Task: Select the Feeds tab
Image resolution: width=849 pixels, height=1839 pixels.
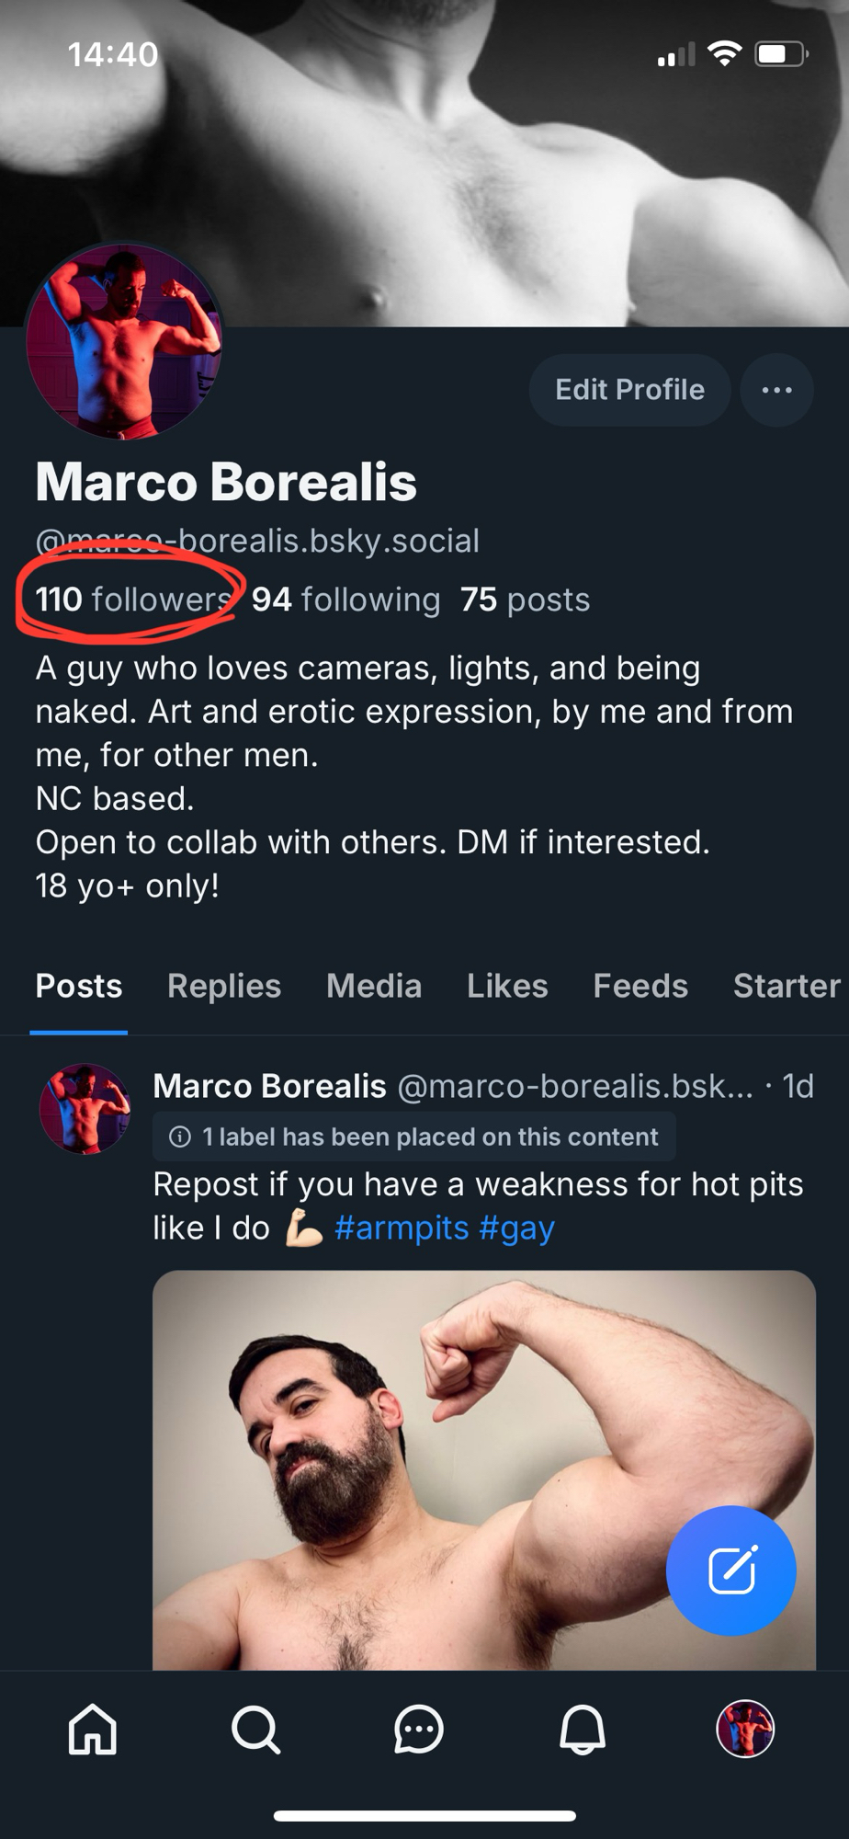Action: pos(640,986)
